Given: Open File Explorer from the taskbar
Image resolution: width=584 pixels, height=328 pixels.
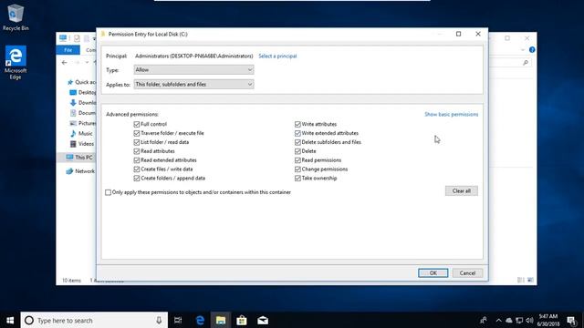Looking at the screenshot, I should [221, 320].
